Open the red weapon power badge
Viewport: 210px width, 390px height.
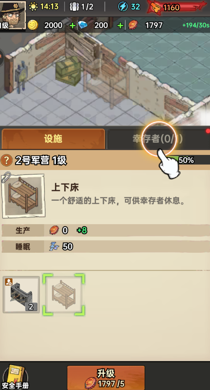(x=177, y=8)
